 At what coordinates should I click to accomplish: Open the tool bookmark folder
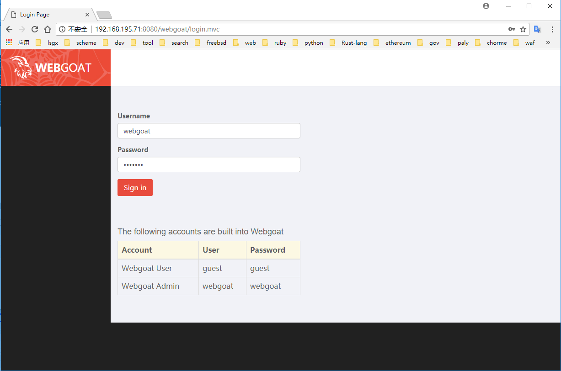tap(142, 42)
